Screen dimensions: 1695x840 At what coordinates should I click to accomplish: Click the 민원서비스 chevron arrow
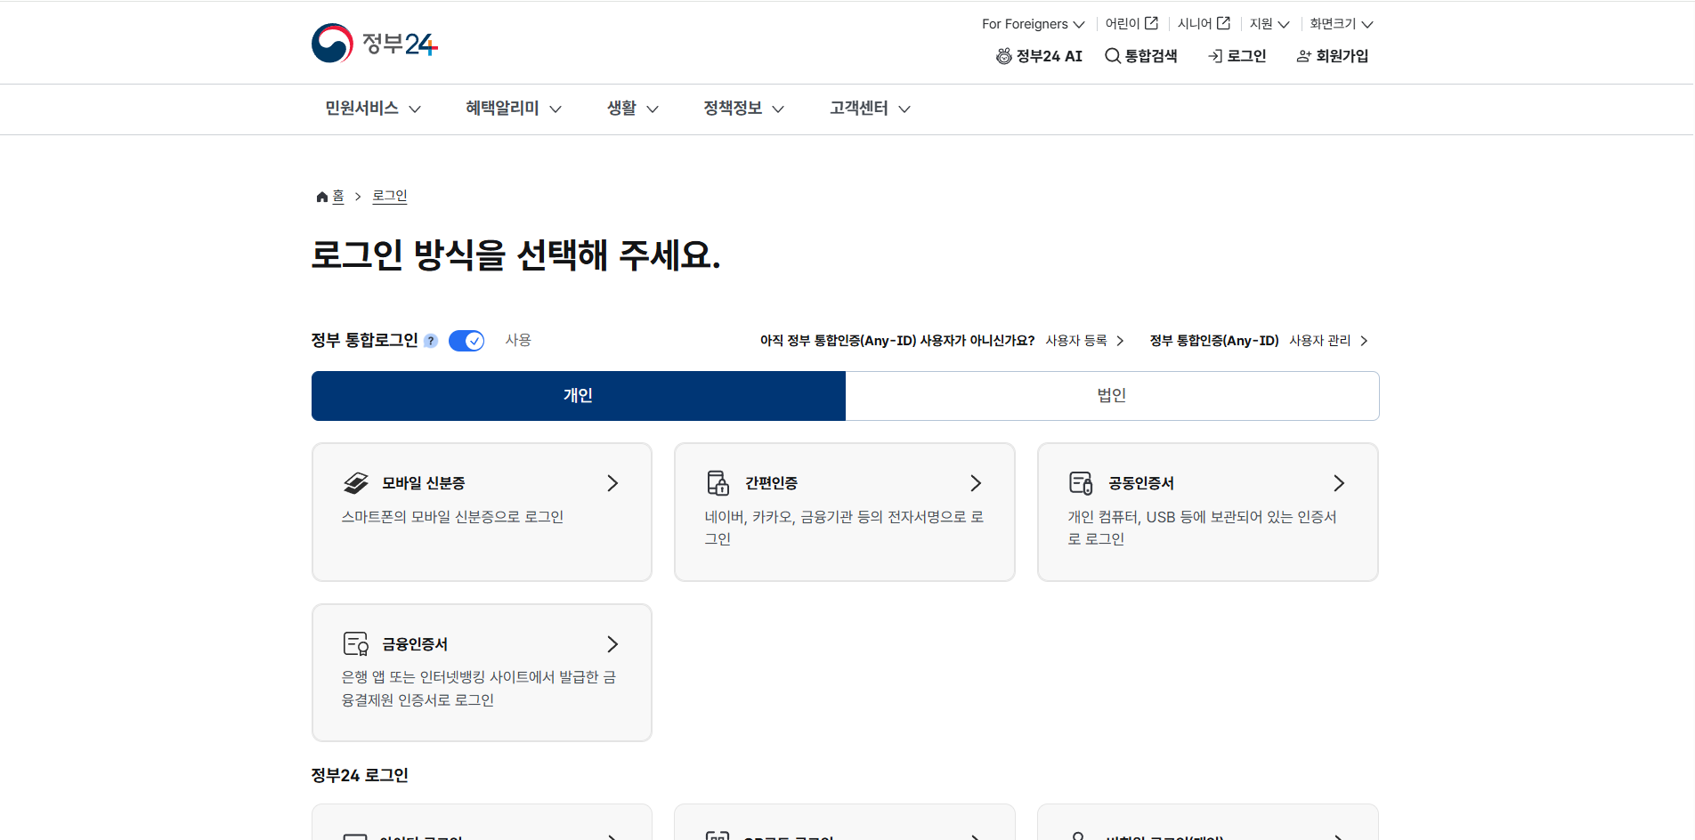point(415,109)
